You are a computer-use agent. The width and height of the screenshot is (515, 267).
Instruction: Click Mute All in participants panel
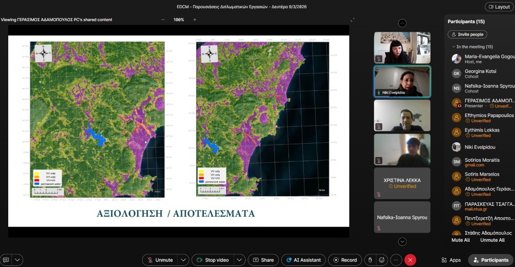(x=460, y=240)
